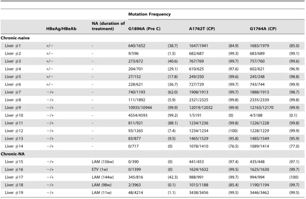Select the 'Liver #13' row label

tap(14, 138)
